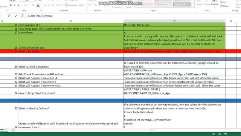
Task: Open Merge & Center dropdown arrow
Action: click(85, 5)
